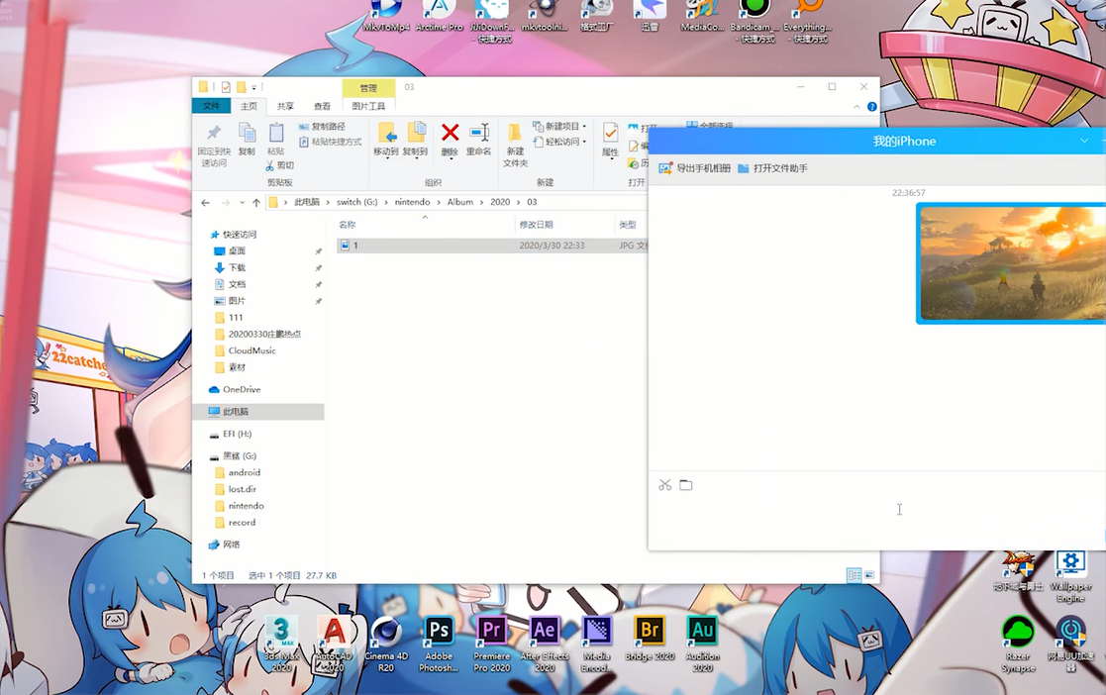Open Documents (文档) in sidebar
Image resolution: width=1106 pixels, height=695 pixels.
coord(230,284)
